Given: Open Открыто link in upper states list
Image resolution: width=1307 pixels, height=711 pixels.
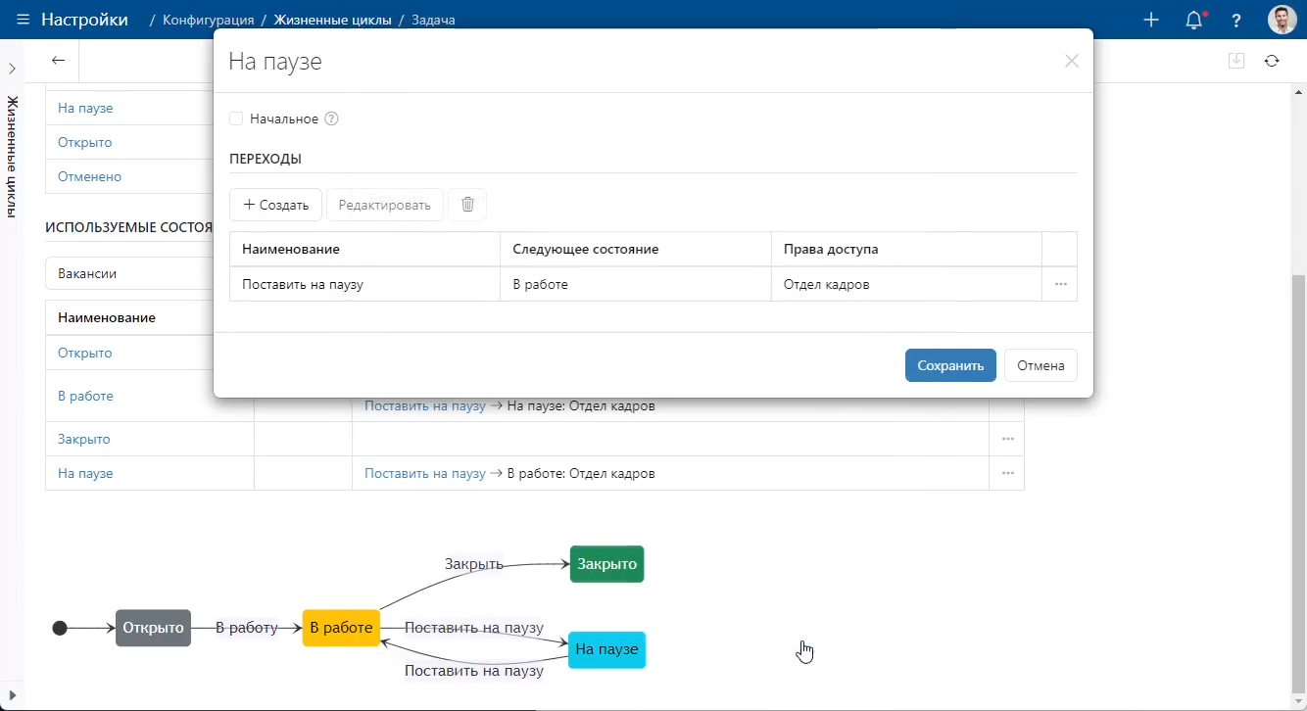Looking at the screenshot, I should (x=85, y=142).
